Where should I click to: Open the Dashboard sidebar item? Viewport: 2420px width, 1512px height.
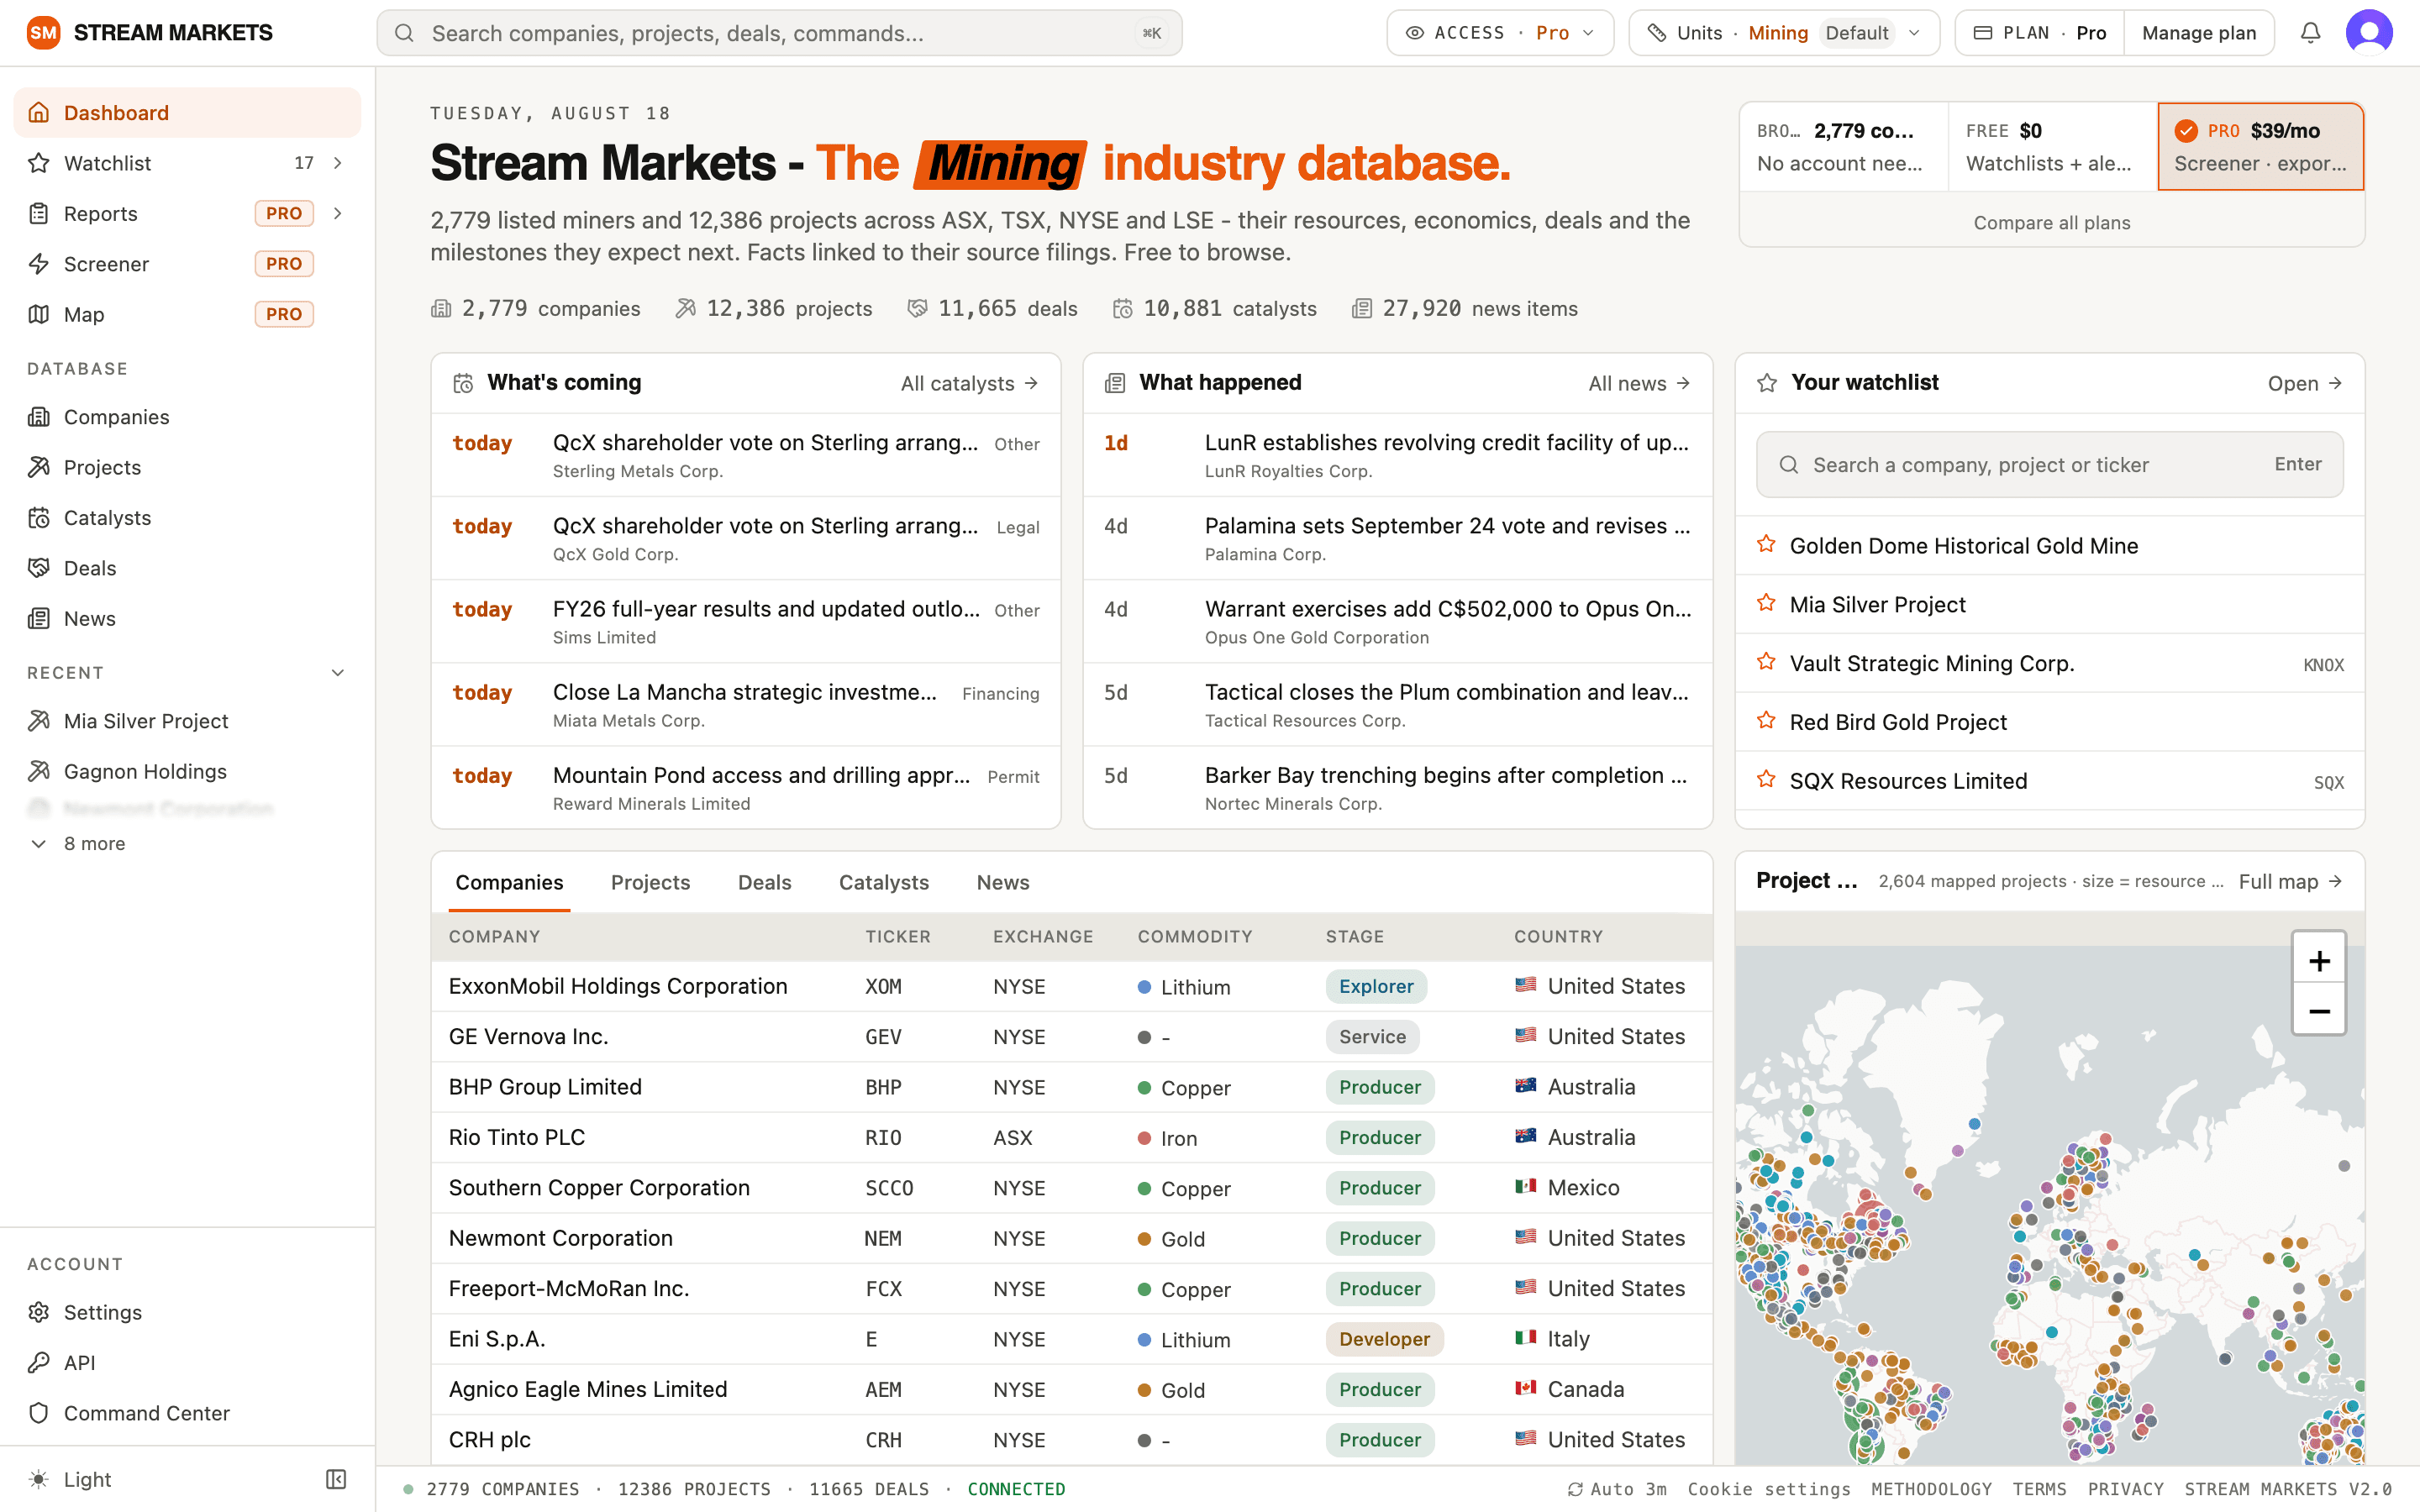[x=188, y=112]
